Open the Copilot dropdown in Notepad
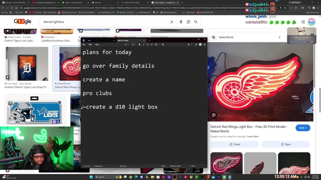The width and height of the screenshot is (321, 180). (x=190, y=44)
